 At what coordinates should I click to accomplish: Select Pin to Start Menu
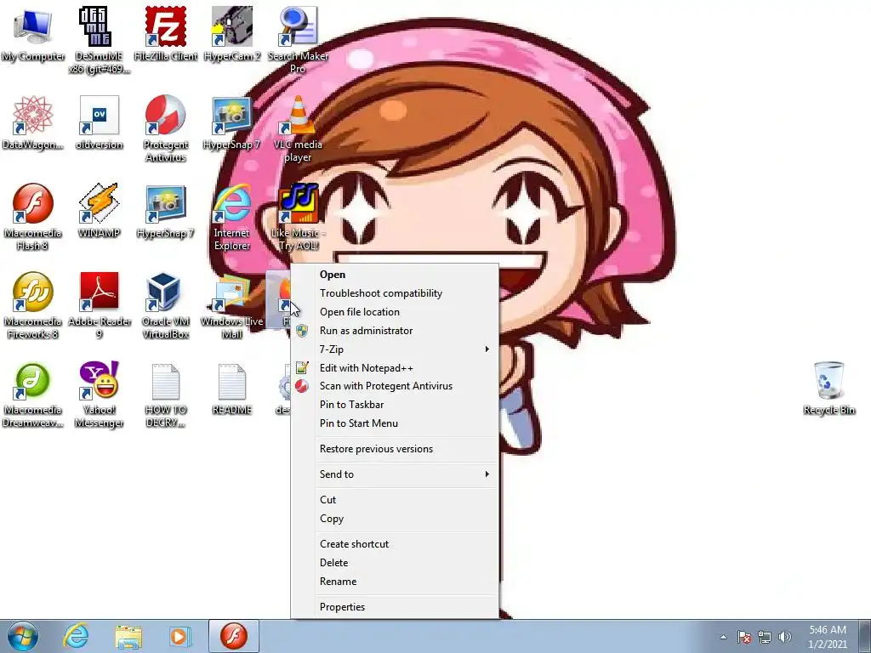[x=395, y=423]
